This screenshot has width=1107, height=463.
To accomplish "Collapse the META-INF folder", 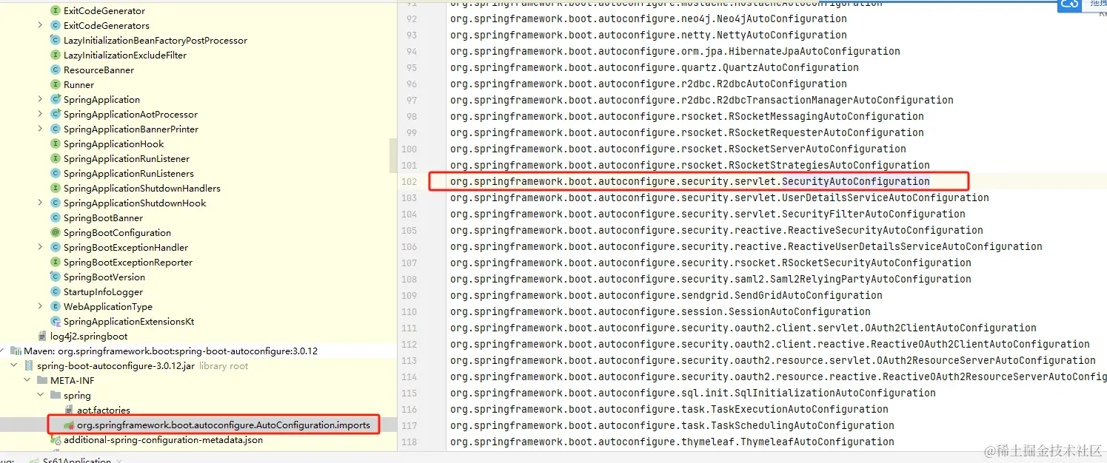I will click(x=27, y=381).
